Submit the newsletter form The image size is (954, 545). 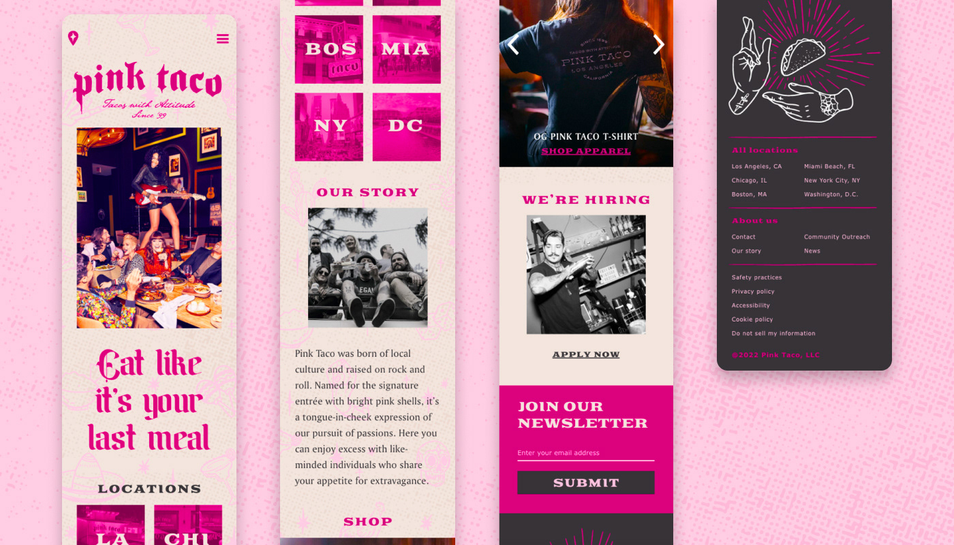click(586, 482)
